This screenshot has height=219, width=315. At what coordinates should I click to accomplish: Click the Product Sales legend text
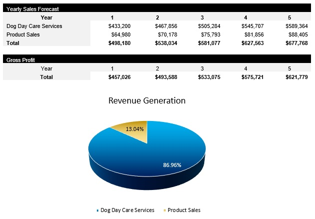[x=184, y=210]
